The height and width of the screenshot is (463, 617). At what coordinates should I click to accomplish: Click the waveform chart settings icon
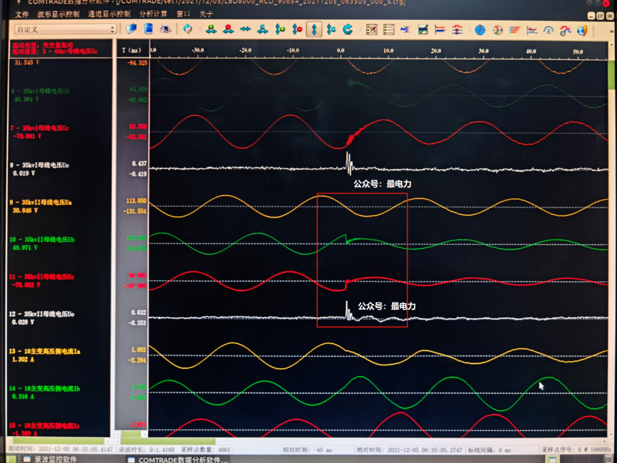[x=371, y=30]
